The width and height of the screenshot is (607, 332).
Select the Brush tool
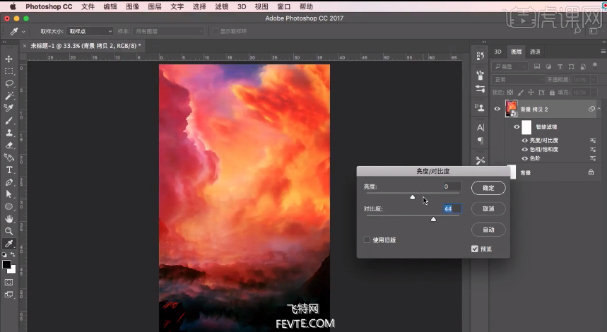pos(8,120)
